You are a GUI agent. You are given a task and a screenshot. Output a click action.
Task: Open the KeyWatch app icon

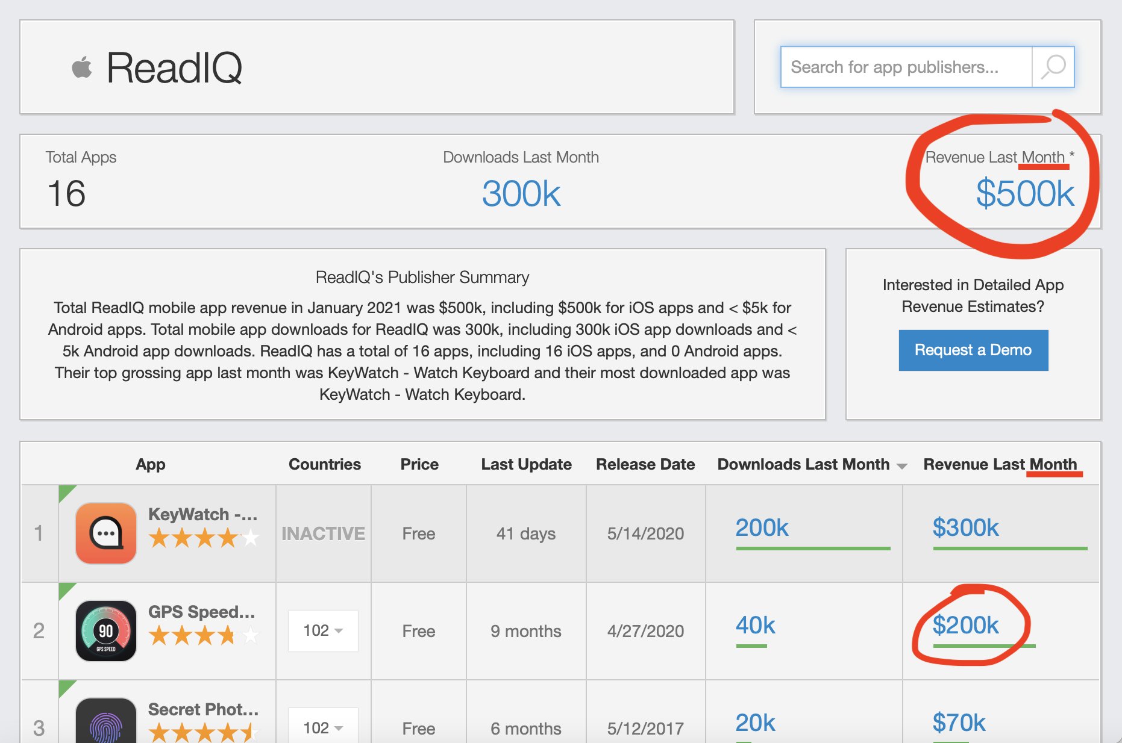coord(106,533)
